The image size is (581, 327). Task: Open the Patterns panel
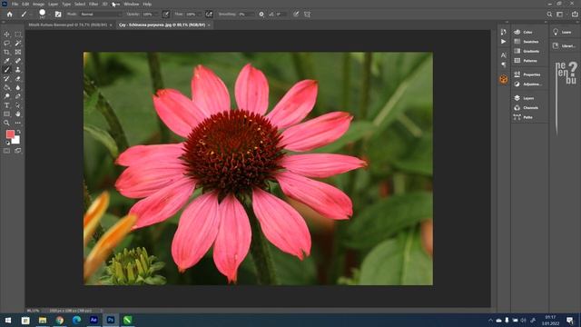click(527, 61)
